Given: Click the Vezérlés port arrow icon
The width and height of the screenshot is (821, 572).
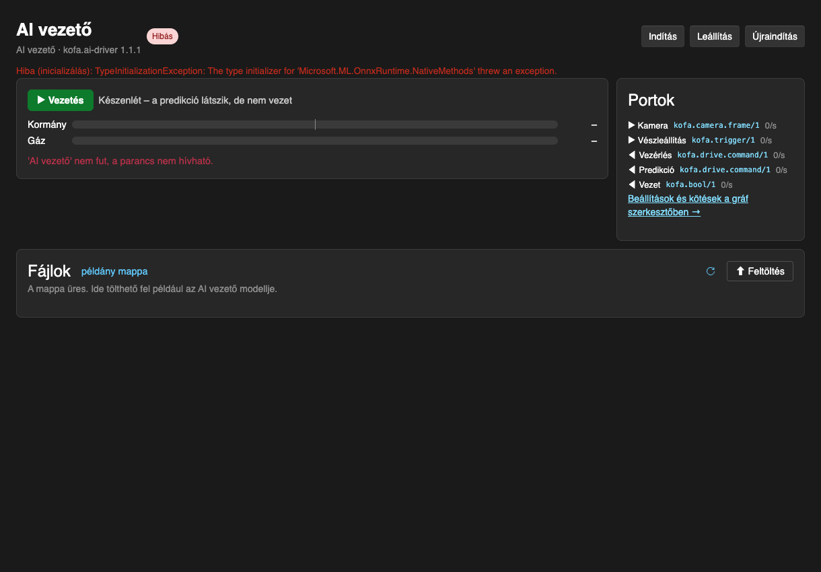Looking at the screenshot, I should (632, 155).
